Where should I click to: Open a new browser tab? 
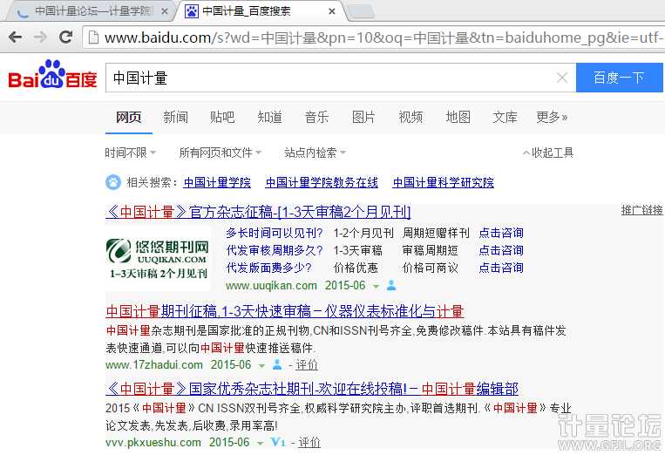point(361,12)
